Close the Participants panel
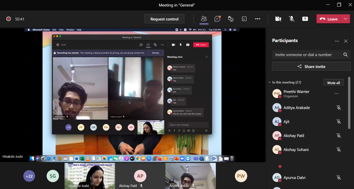Viewport: 354px width, 189px height. click(x=346, y=41)
